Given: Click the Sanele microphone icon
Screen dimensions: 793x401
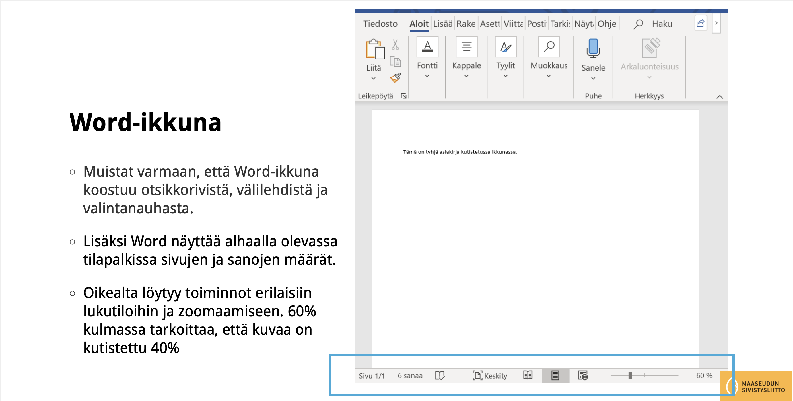Looking at the screenshot, I should click(x=593, y=48).
